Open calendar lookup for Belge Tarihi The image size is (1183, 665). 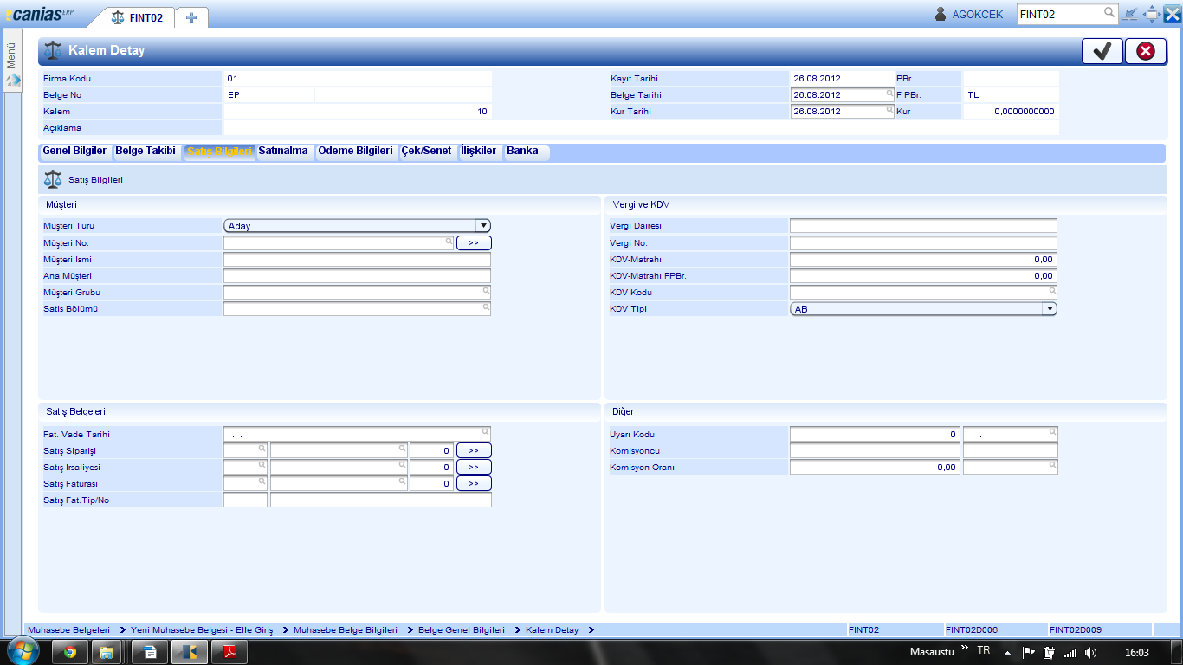point(889,94)
